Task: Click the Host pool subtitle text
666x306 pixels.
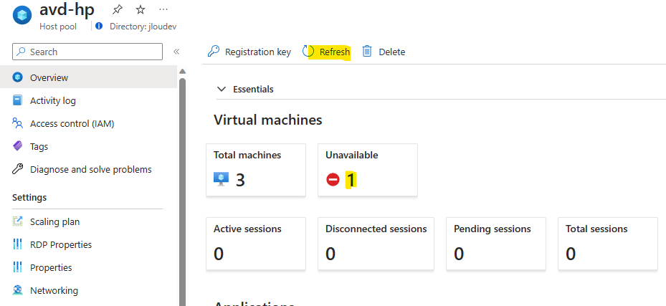Action: (58, 27)
